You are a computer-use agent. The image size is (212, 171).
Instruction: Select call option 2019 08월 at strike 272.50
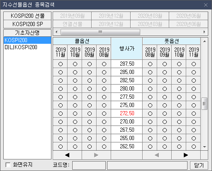pos(104,114)
